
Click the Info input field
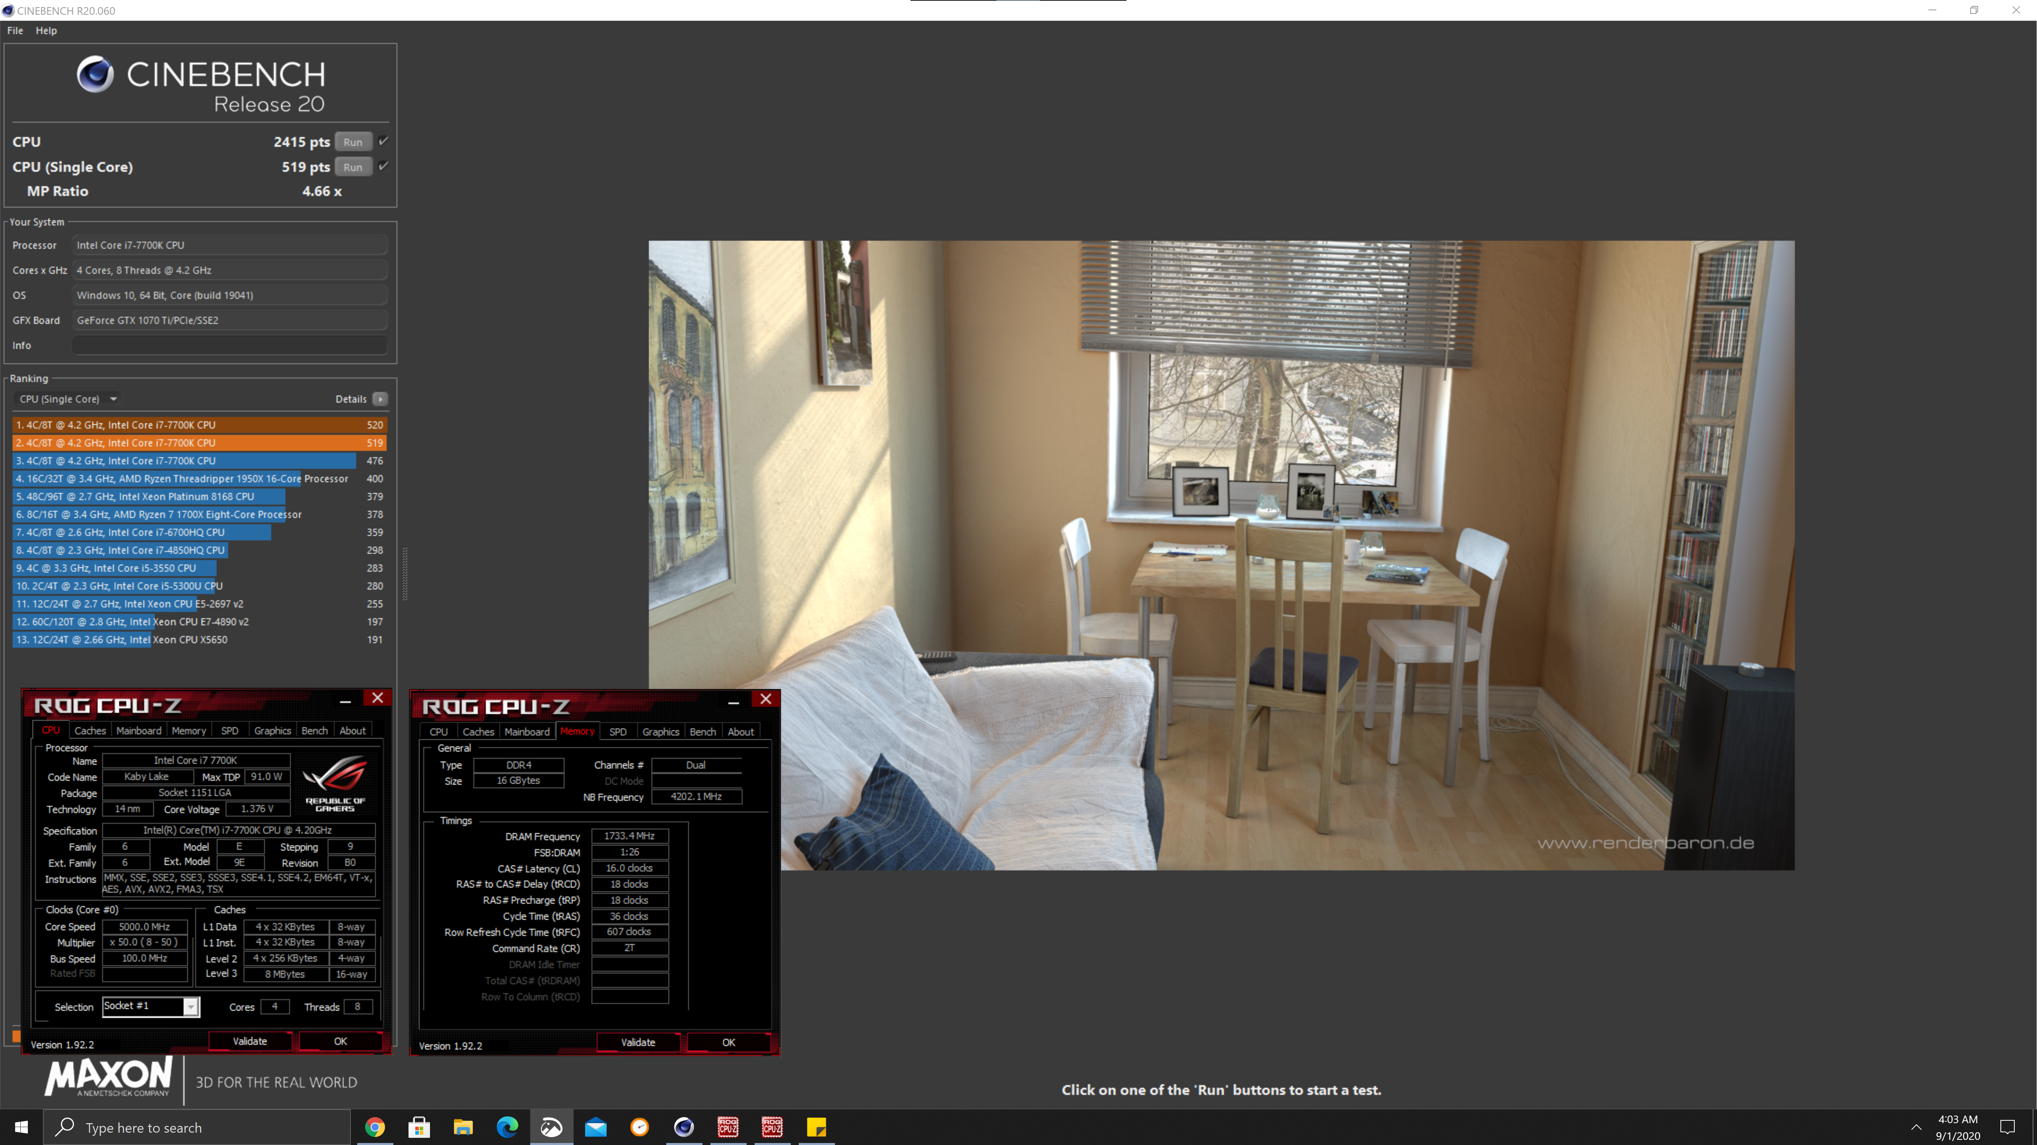(230, 345)
